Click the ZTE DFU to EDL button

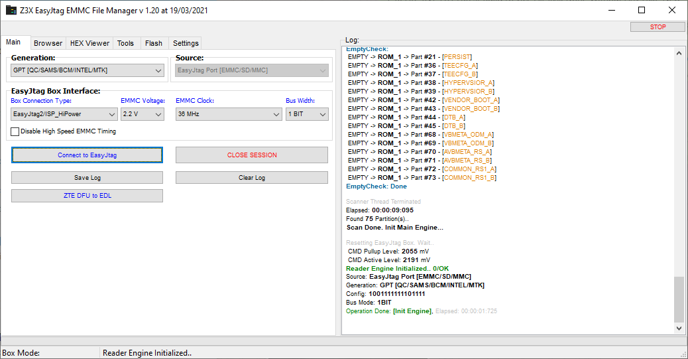pos(87,196)
